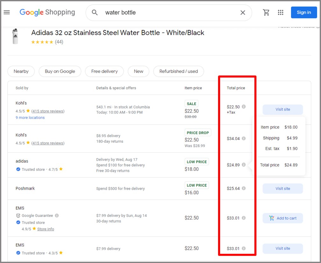Click info icon in last EMS row total
Image resolution: width=321 pixels, height=263 pixels.
(x=244, y=248)
